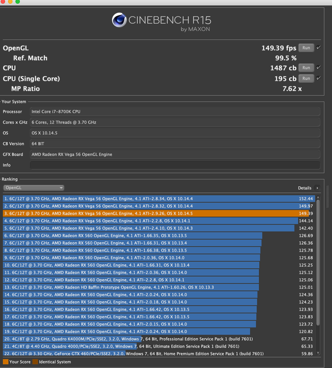332x368 pixels.
Task: Click the Details label in Ranking
Action: pyautogui.click(x=304, y=188)
